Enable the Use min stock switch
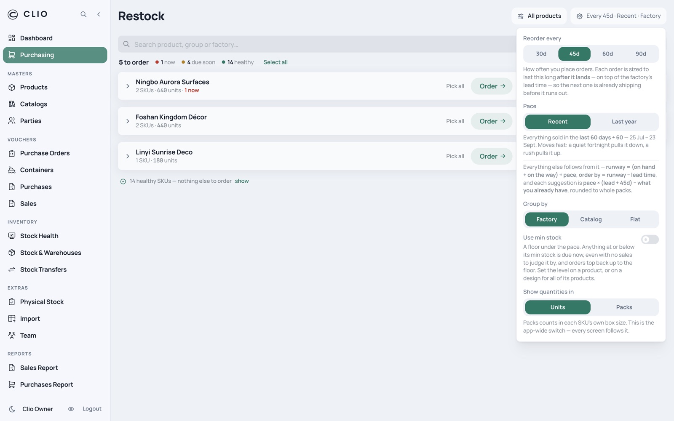The image size is (674, 421). (x=650, y=240)
